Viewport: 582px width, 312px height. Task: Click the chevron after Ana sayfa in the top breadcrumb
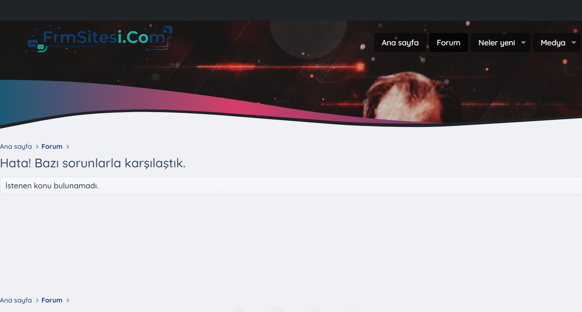point(37,147)
